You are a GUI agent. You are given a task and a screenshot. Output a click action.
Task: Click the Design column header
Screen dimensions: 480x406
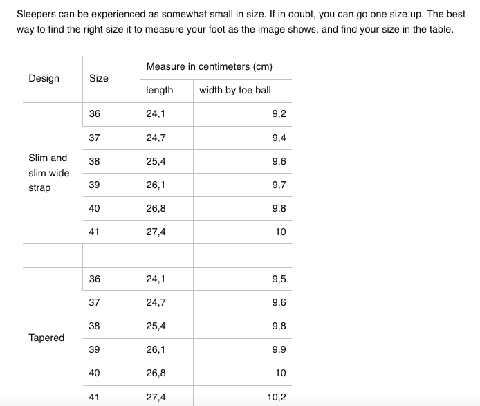tap(44, 78)
